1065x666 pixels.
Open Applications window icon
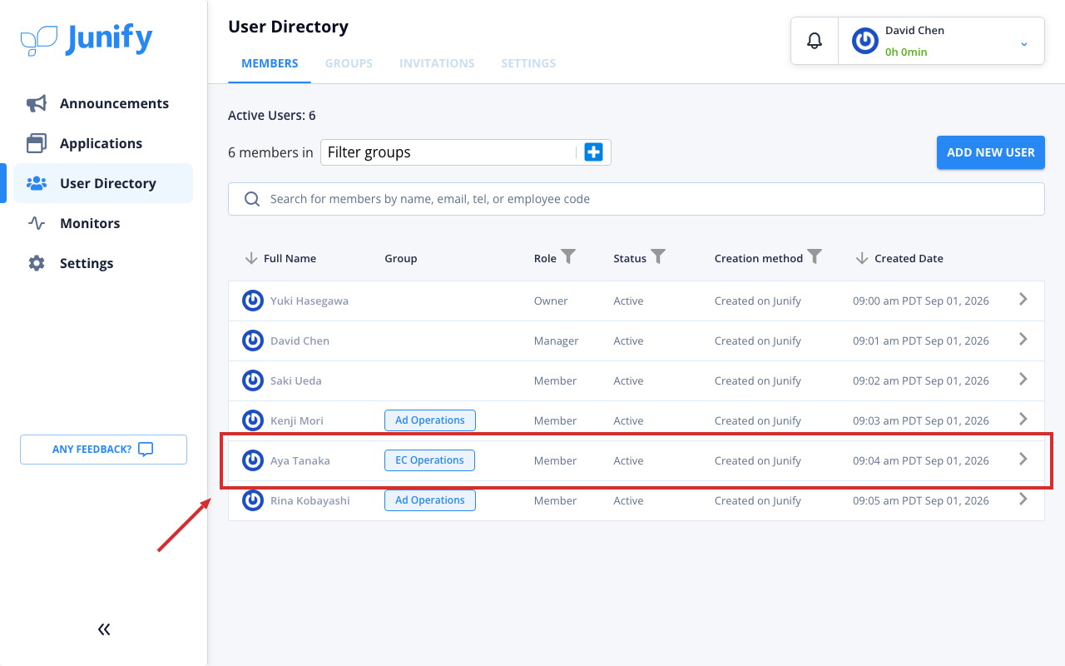pyautogui.click(x=37, y=143)
